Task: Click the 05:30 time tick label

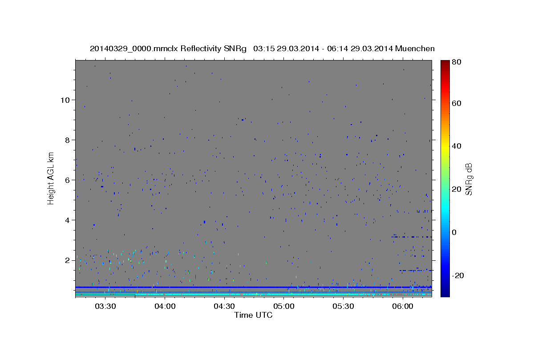Action: (343, 306)
